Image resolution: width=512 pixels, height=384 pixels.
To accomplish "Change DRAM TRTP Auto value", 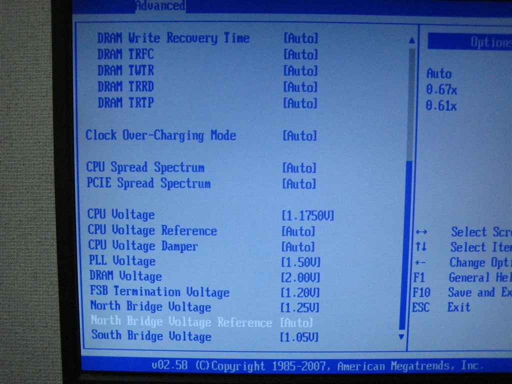I will [300, 103].
